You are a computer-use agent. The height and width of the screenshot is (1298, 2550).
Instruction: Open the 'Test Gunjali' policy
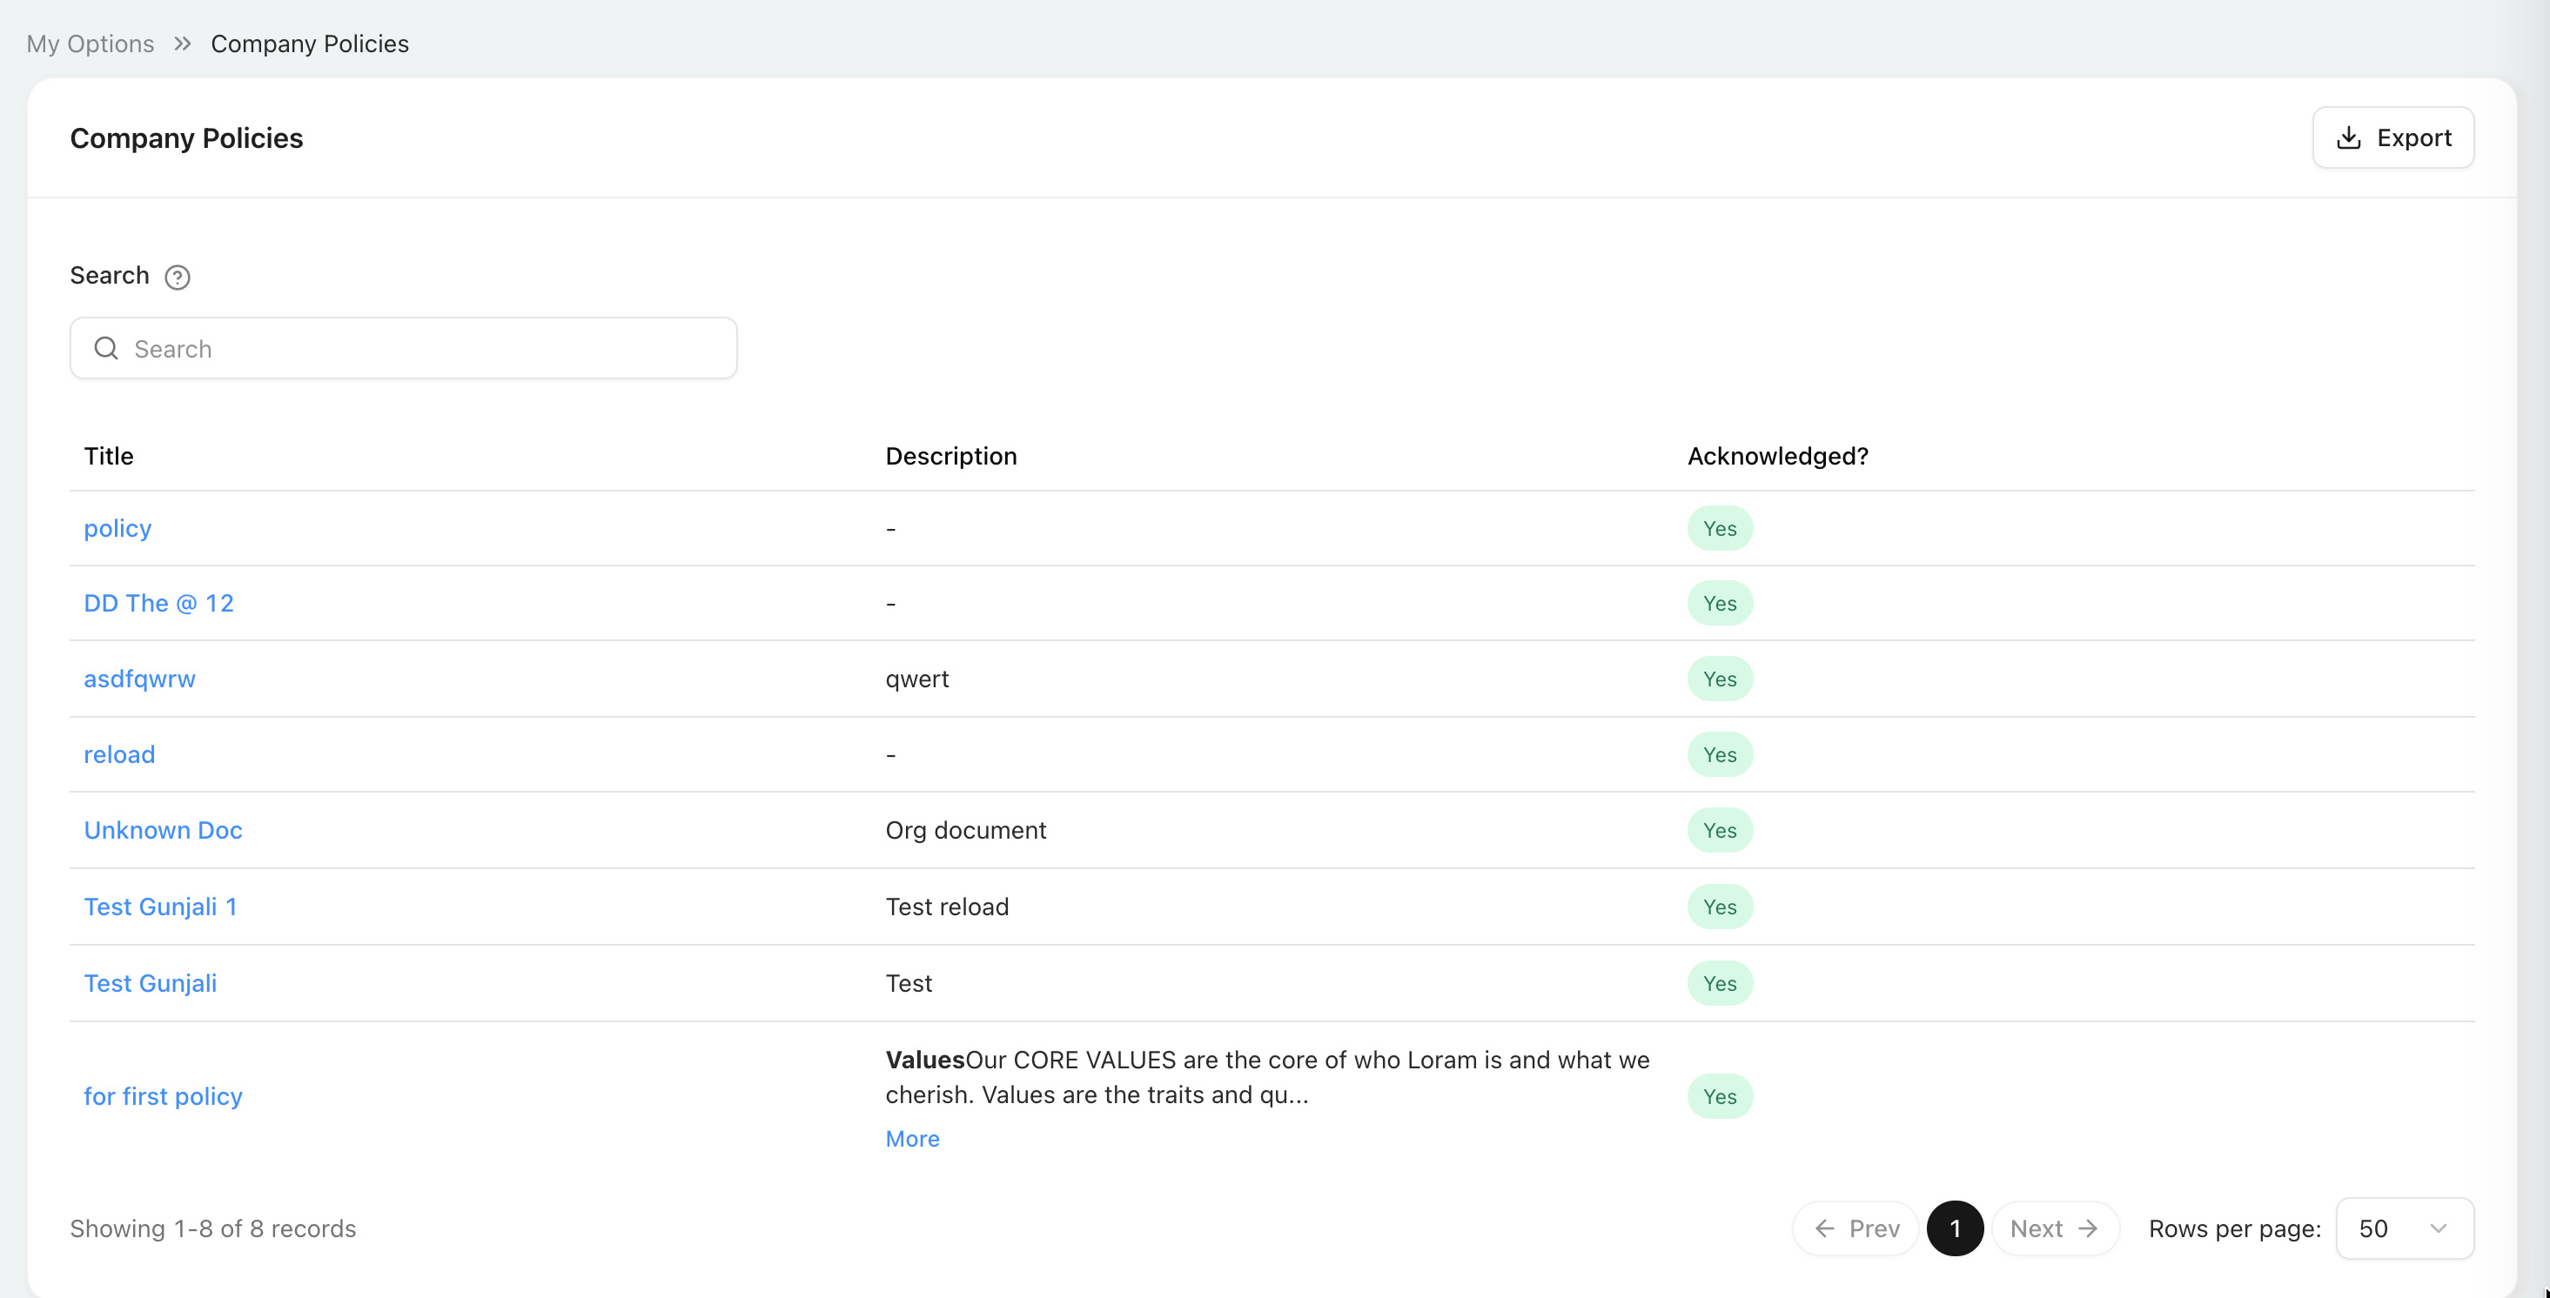(151, 983)
